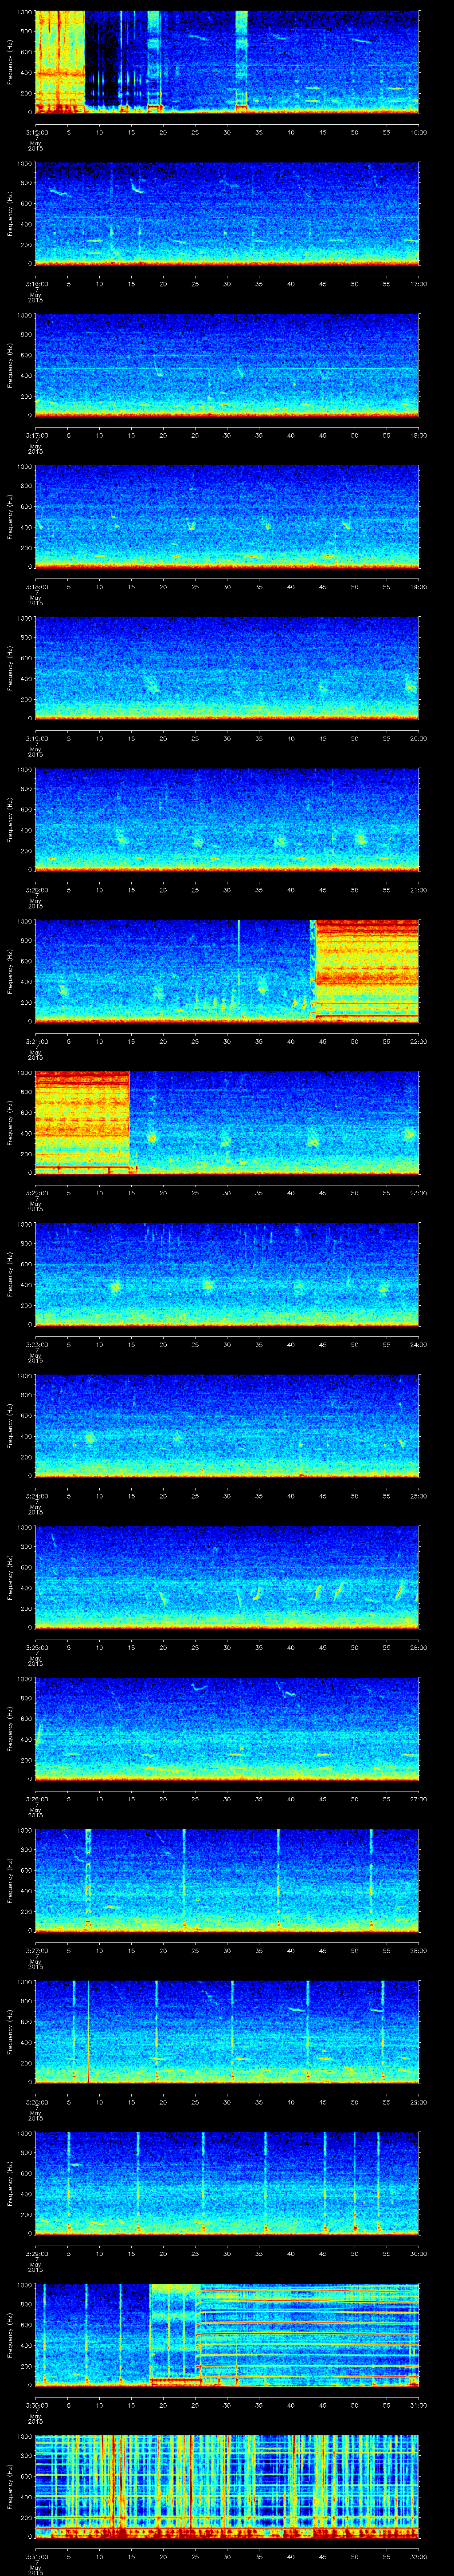Click the 16:00 end time label
The height and width of the screenshot is (2576, 454).
(x=418, y=132)
